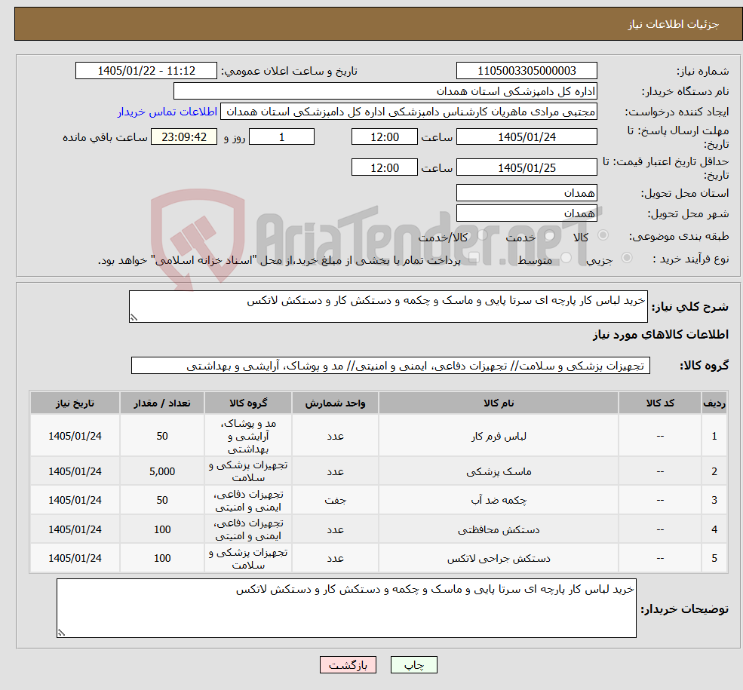743x690 pixels.
Task: Click the remaining time 23:09:42 field
Action: pos(184,136)
